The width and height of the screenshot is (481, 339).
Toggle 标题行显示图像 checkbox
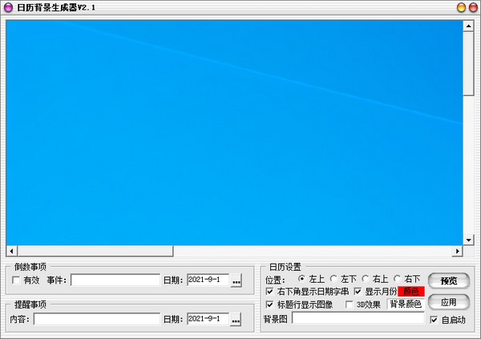[269, 305]
